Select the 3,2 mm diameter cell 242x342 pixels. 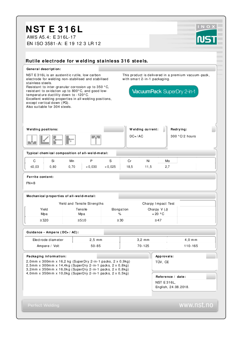(x=143, y=240)
